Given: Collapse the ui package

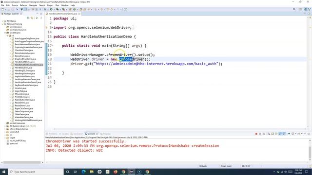Looking at the screenshot, I should click(8, 35).
